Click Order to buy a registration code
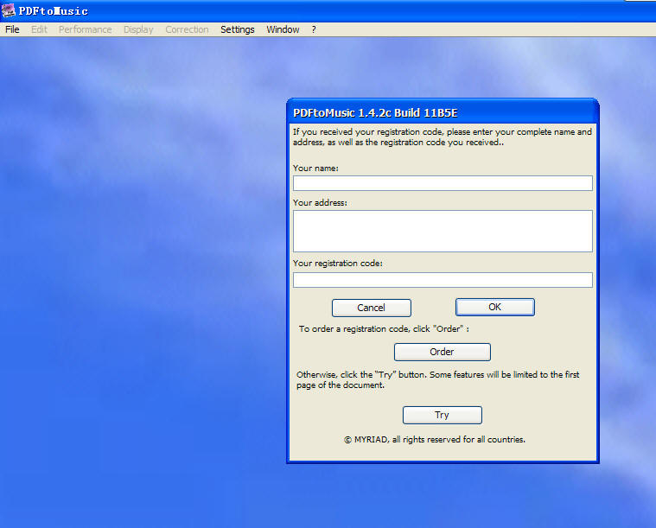 click(x=443, y=352)
